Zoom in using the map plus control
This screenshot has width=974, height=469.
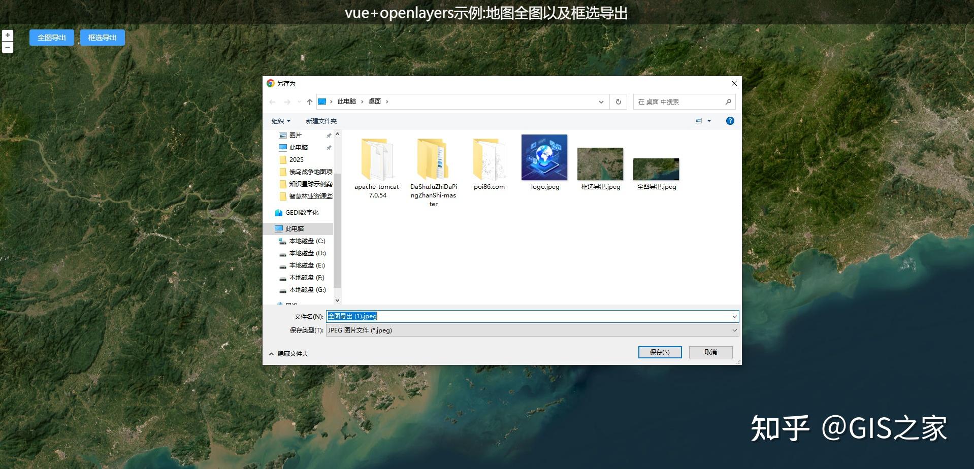click(7, 35)
